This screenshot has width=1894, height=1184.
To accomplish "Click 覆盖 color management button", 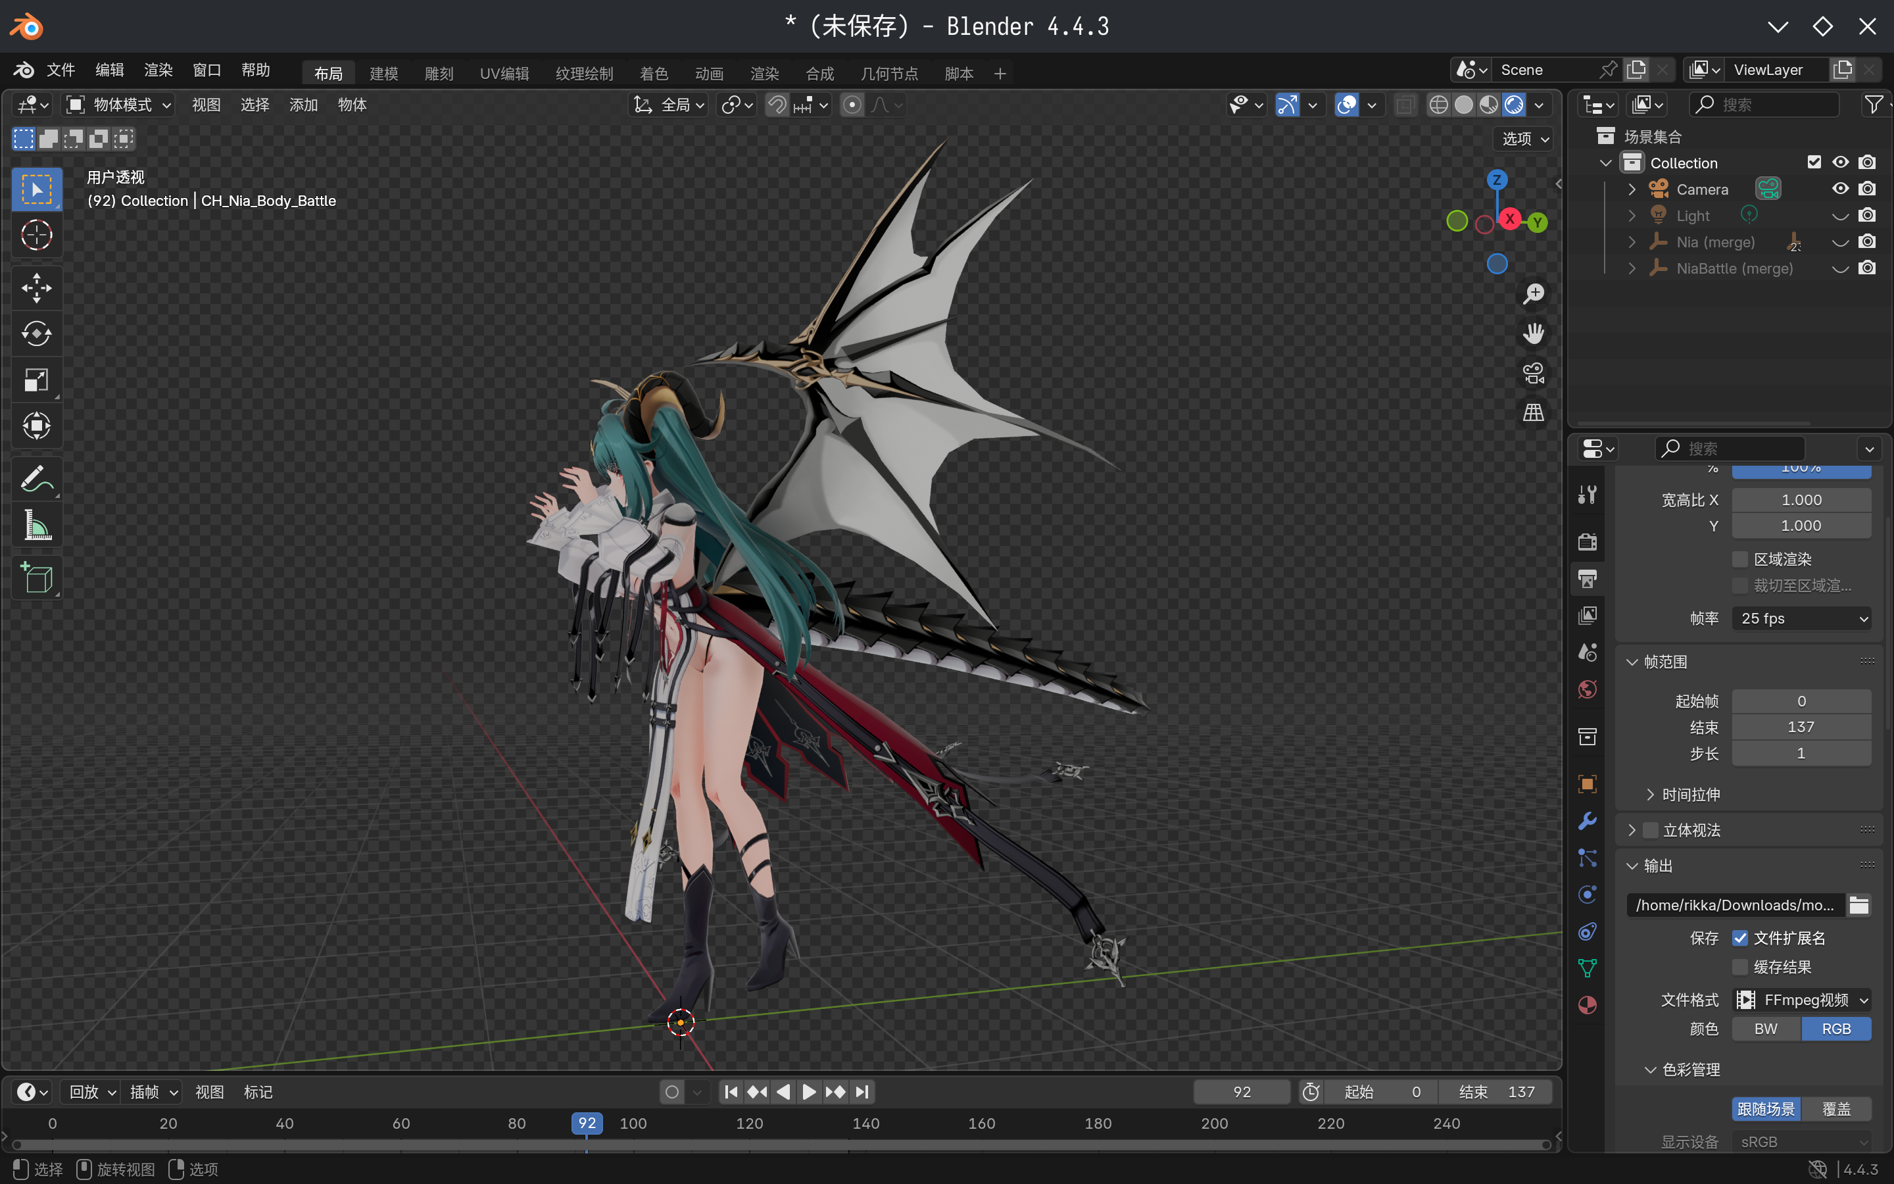I will [x=1836, y=1109].
